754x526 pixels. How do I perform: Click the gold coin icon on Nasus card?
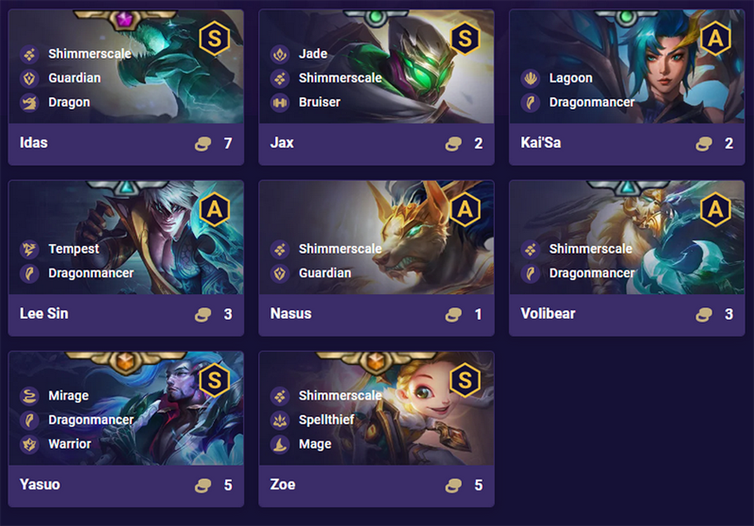tap(453, 315)
